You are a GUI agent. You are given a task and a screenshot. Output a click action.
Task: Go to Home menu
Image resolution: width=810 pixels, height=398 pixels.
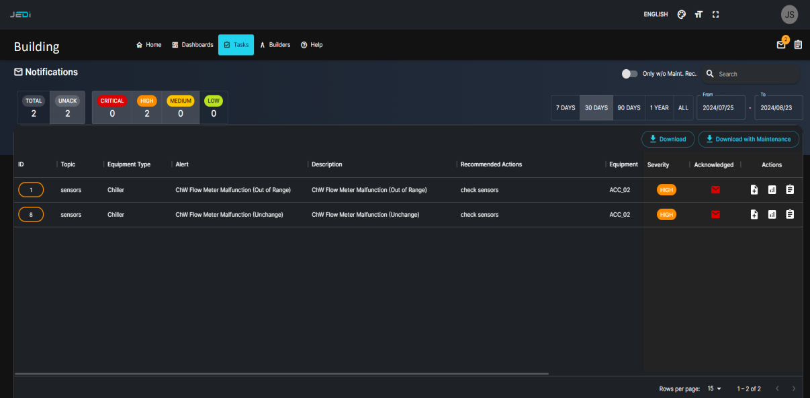tap(148, 45)
